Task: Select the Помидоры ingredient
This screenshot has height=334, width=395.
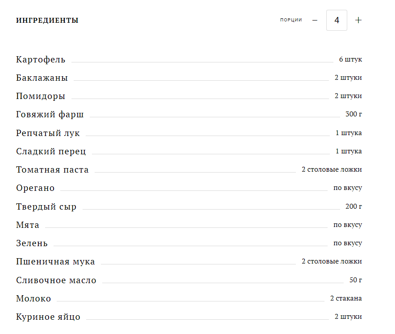Action: (41, 96)
